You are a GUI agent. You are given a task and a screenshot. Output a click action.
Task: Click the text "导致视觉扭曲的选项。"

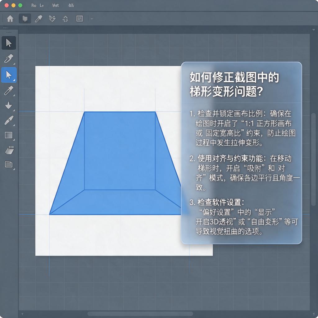click(x=229, y=231)
